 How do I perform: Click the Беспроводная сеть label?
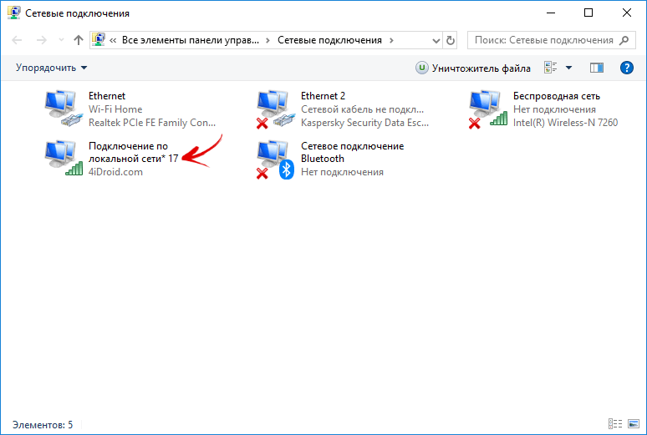557,96
